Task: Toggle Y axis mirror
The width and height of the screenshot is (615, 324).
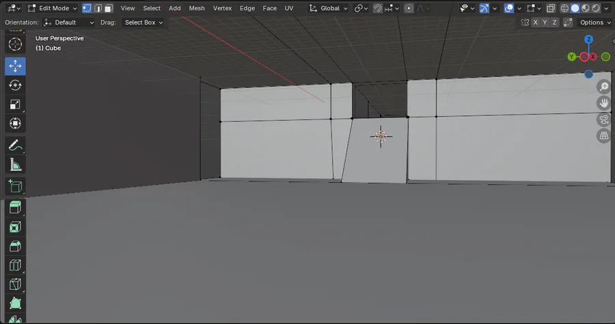Action: tap(545, 23)
